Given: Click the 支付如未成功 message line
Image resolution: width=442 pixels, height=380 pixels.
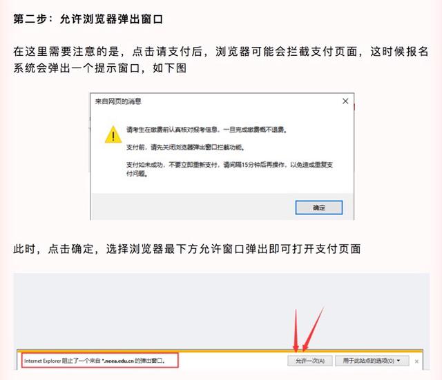Looking at the screenshot, I should pos(229,169).
